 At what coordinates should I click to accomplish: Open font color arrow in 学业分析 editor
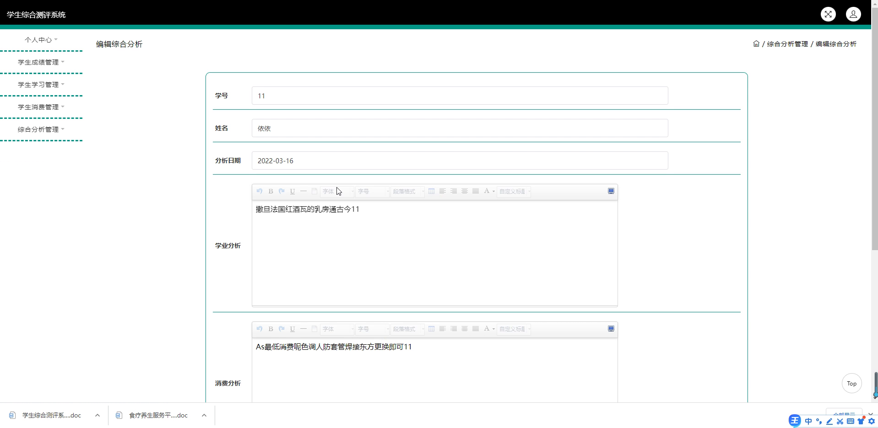(493, 192)
